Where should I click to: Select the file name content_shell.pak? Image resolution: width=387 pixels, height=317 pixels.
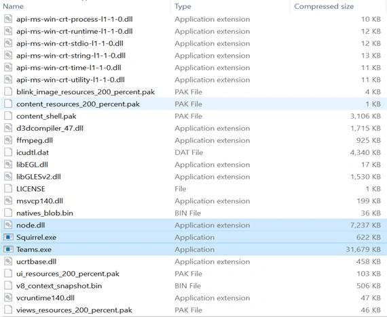(x=46, y=116)
